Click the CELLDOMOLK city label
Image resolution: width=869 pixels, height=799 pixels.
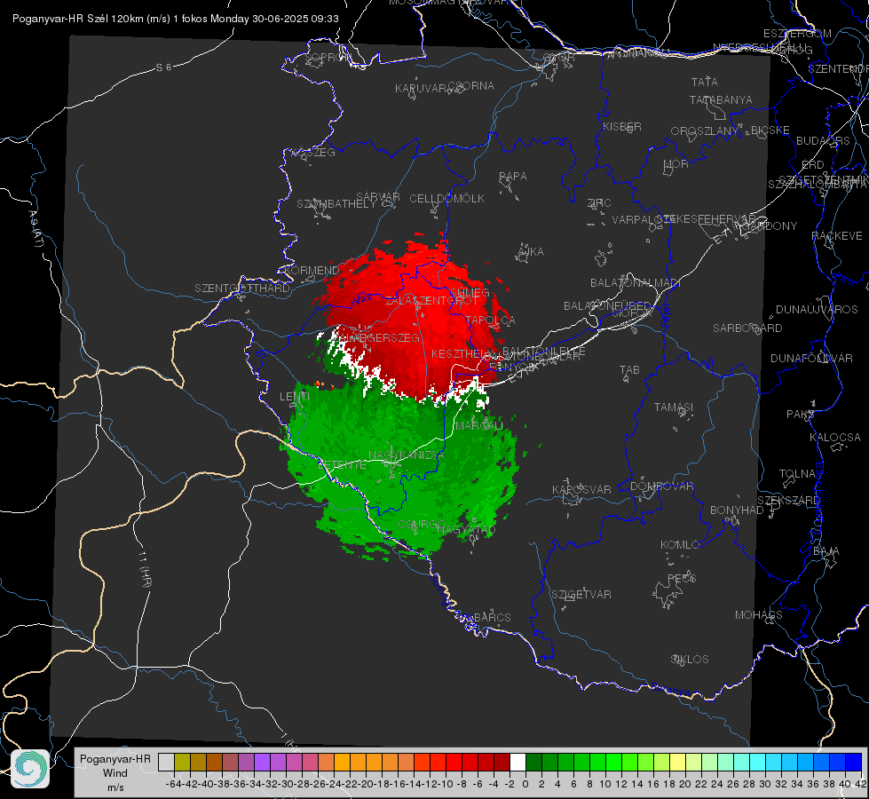point(446,199)
